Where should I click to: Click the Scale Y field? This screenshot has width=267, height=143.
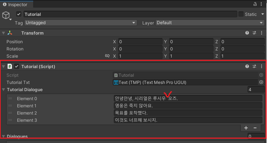pyautogui.click(x=191, y=56)
